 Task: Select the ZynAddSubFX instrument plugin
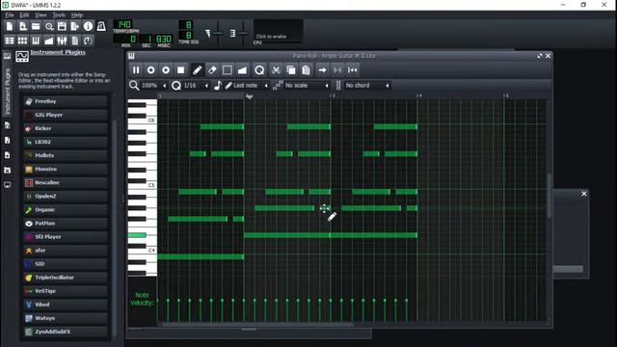[x=66, y=332]
